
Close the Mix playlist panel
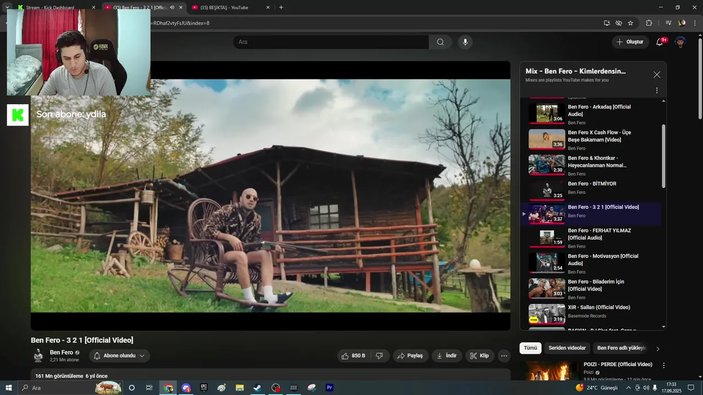click(656, 75)
